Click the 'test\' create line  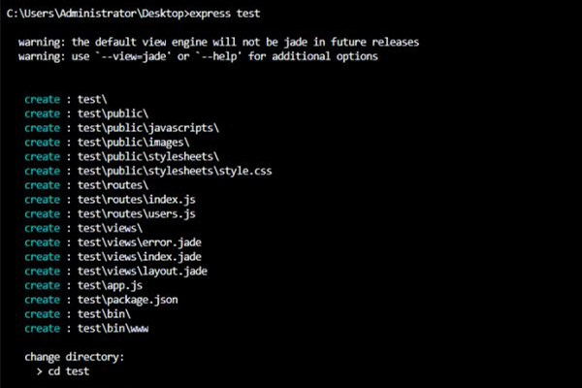(x=66, y=100)
